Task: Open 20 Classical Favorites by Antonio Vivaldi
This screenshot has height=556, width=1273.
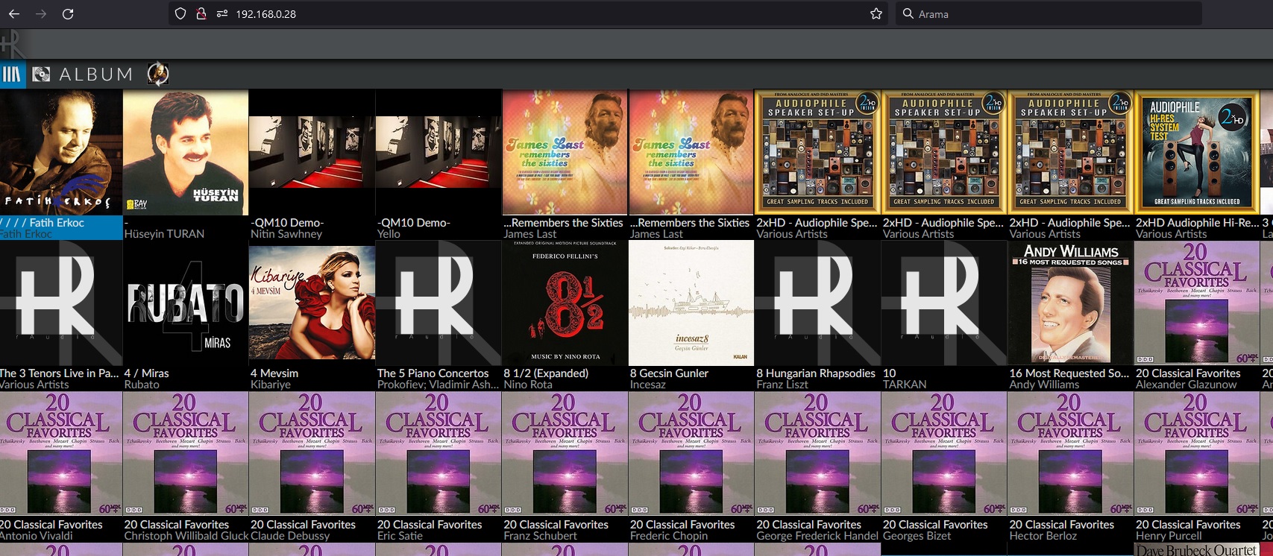Action: [x=61, y=455]
